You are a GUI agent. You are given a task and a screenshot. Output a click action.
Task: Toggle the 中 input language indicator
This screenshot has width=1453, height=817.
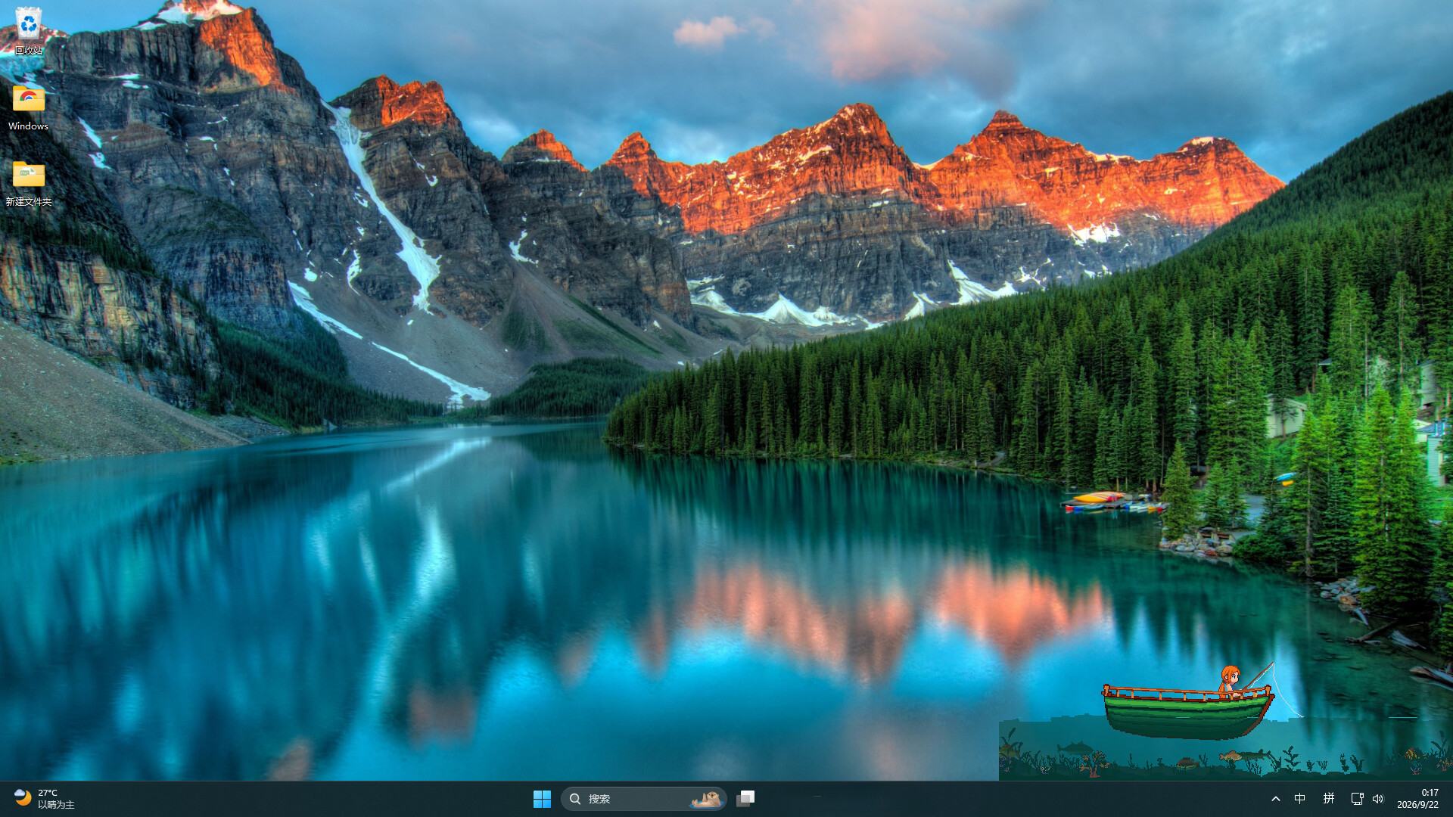tap(1300, 799)
